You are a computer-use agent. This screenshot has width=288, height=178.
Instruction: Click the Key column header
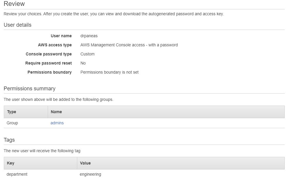(x=11, y=163)
